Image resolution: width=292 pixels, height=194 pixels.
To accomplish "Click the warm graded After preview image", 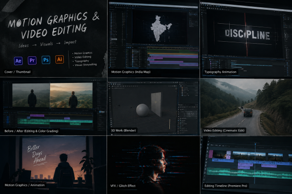I will pos(71,95).
